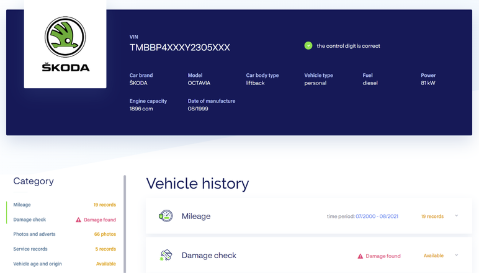Click the Damage check card icon

tap(166, 255)
